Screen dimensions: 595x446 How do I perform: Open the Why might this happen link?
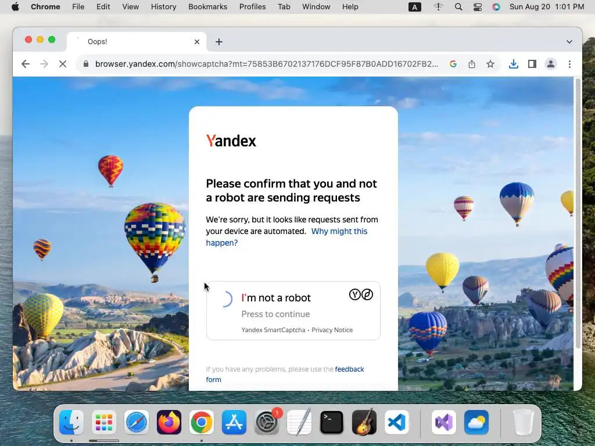286,237
